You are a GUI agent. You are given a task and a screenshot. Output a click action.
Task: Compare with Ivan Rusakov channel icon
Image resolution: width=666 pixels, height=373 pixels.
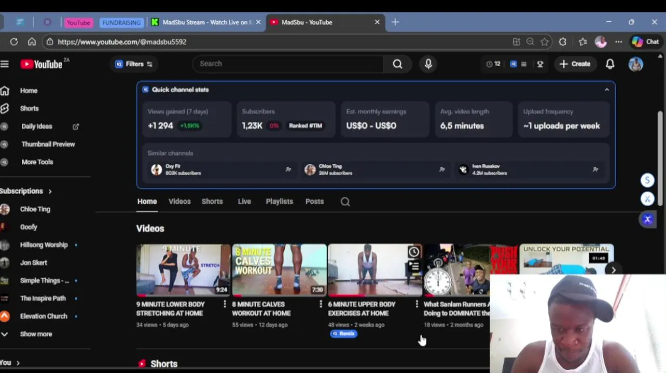595,169
